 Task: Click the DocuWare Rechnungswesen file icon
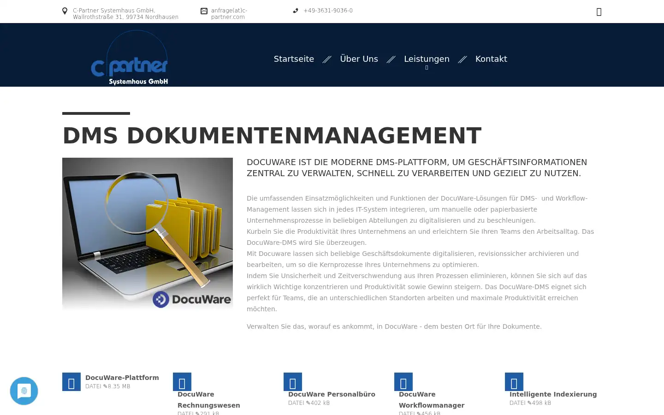182,382
